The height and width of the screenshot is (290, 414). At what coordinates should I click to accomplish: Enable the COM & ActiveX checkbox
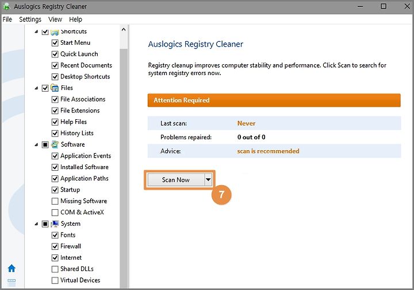[x=55, y=213]
